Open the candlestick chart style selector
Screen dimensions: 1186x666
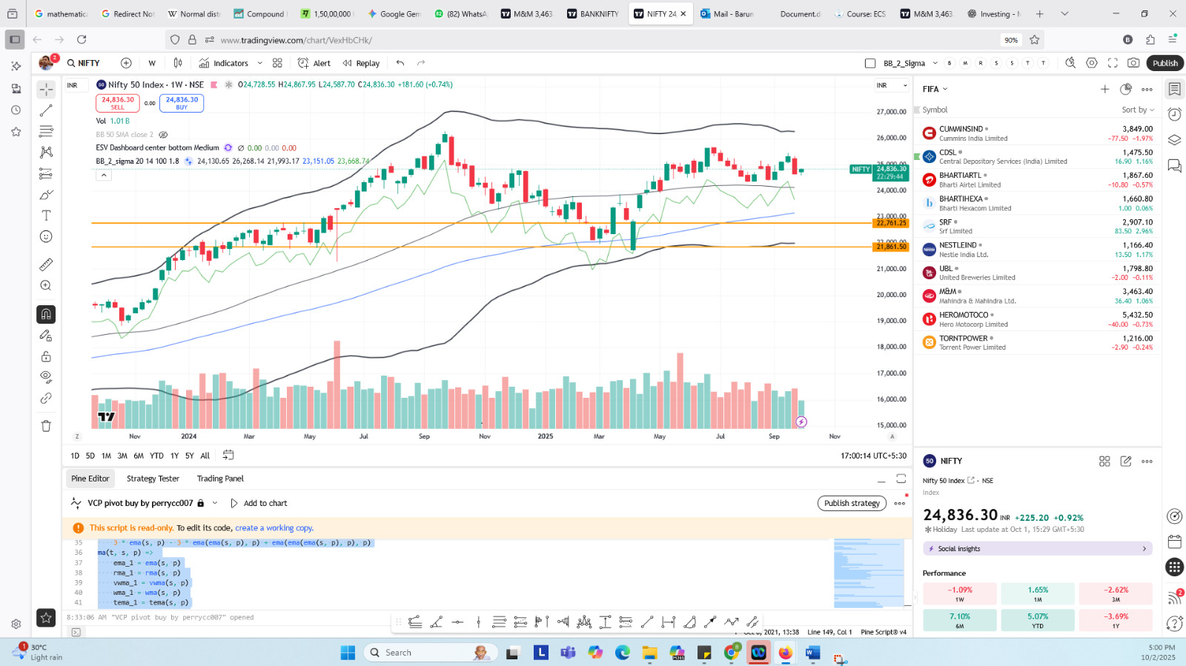click(178, 63)
